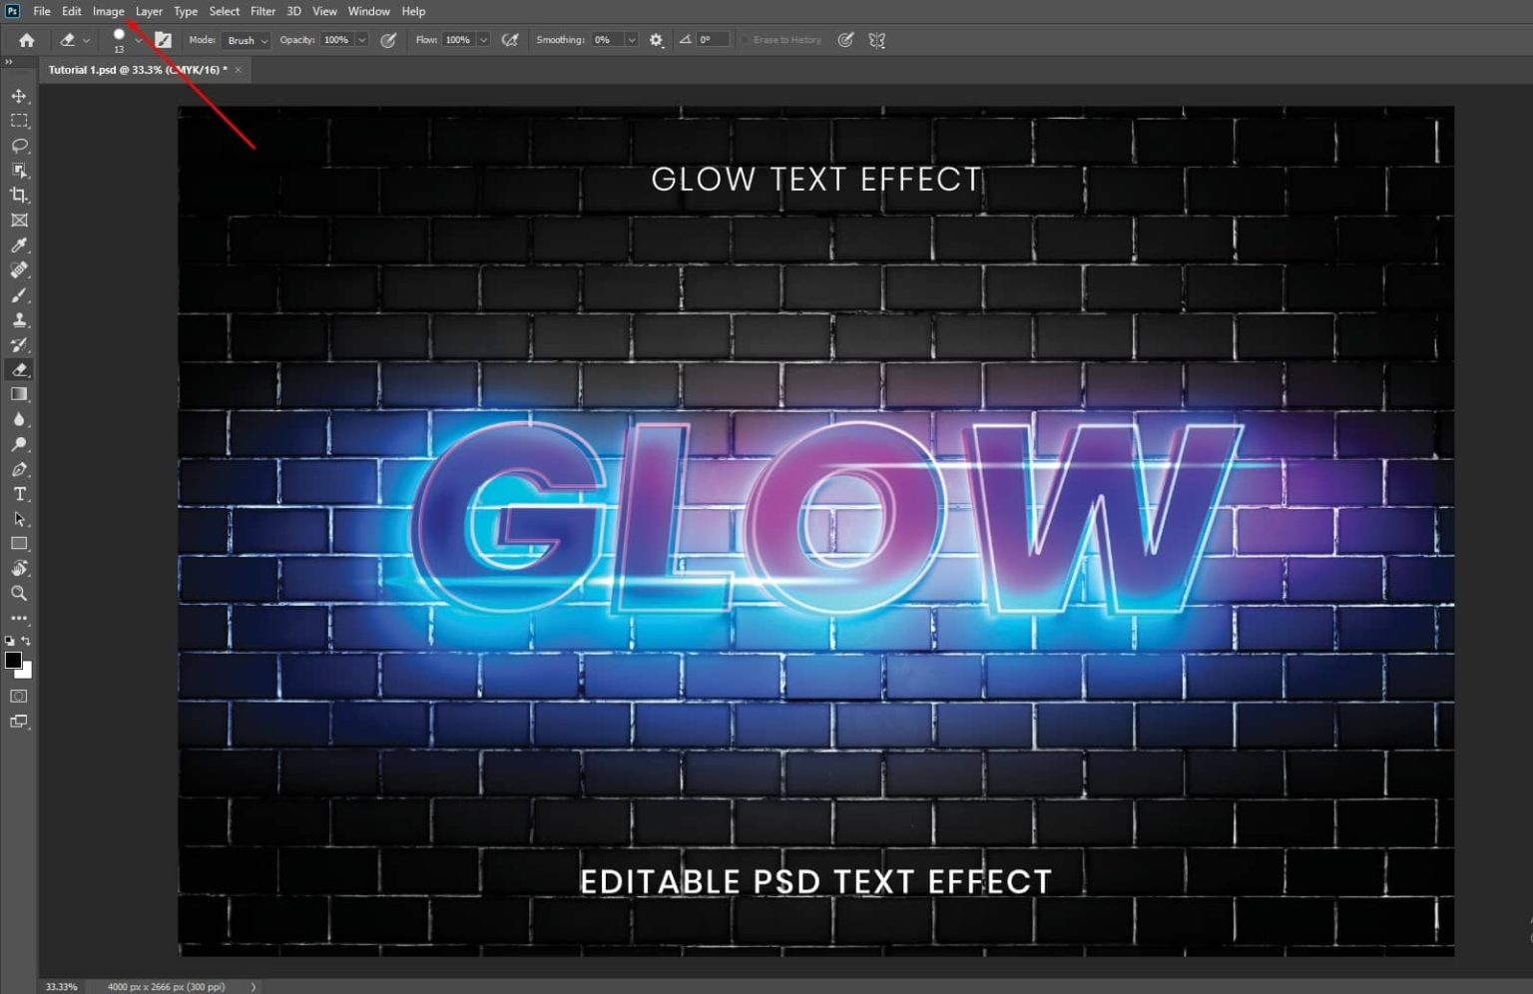Open the Edit Toolbar three-dots menu
The width and height of the screenshot is (1533, 994).
(19, 619)
